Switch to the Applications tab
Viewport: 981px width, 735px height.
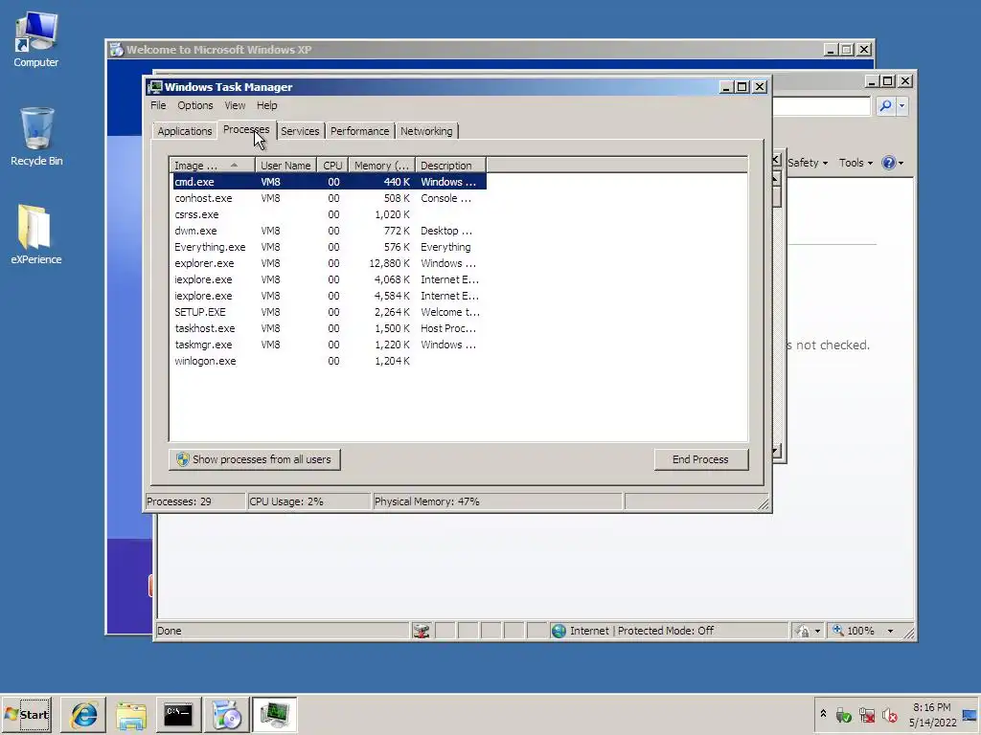(185, 131)
